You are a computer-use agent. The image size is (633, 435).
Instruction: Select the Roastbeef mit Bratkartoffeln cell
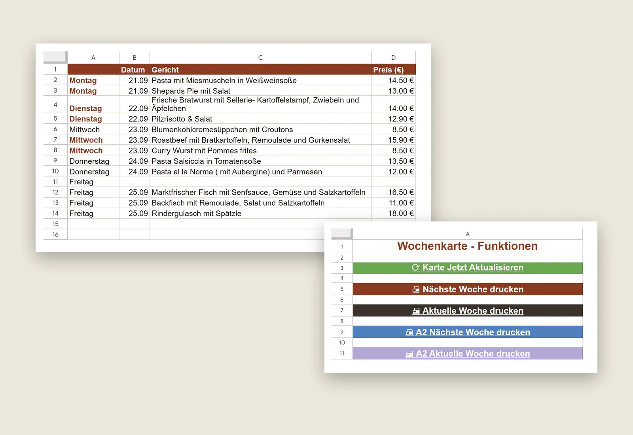click(x=260, y=140)
